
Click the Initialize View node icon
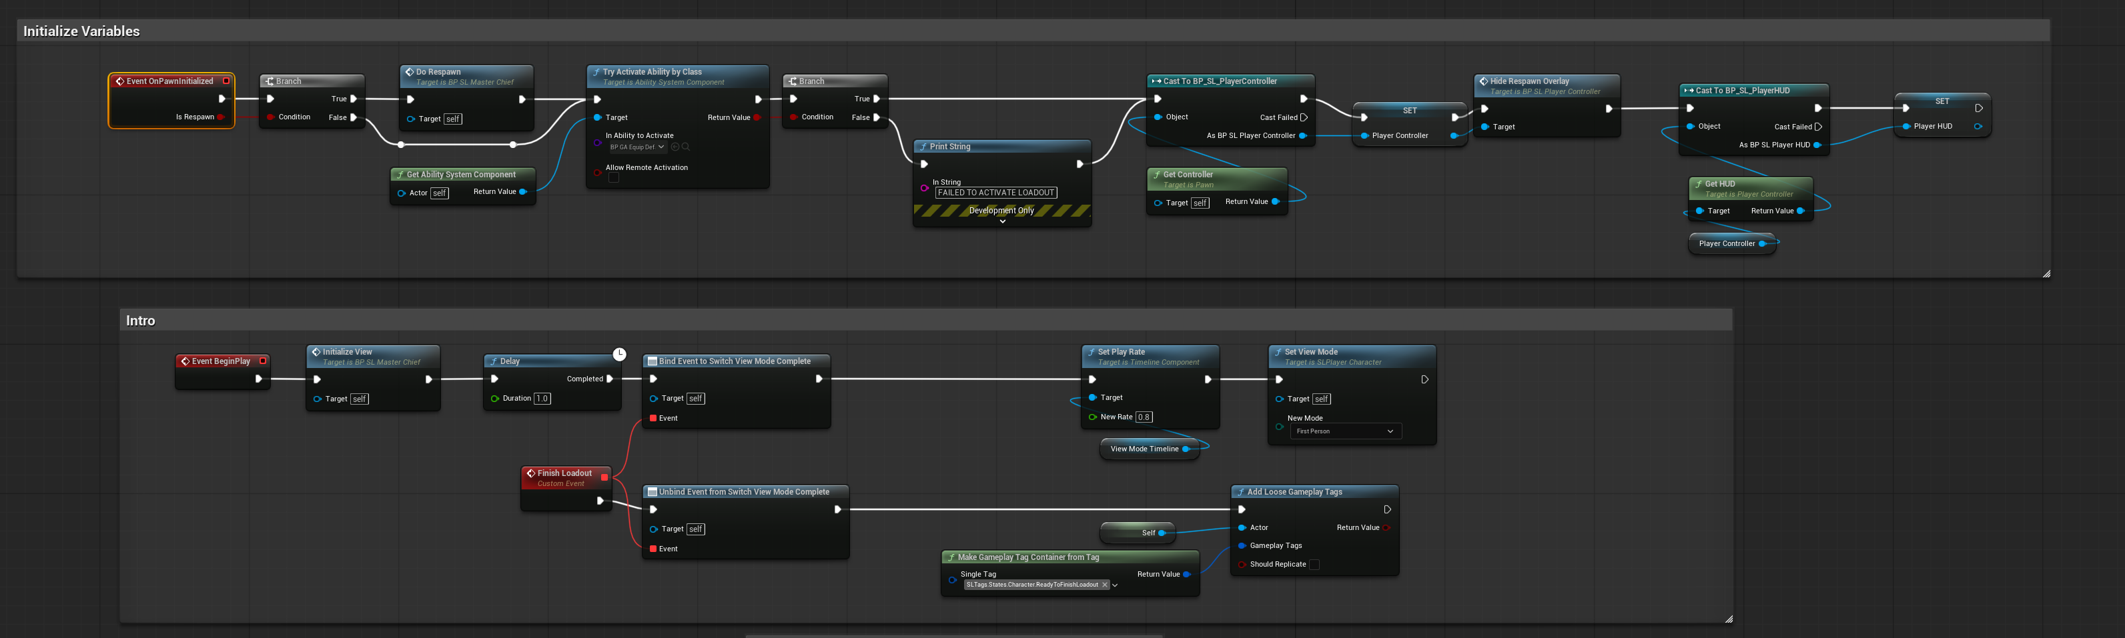tap(316, 352)
